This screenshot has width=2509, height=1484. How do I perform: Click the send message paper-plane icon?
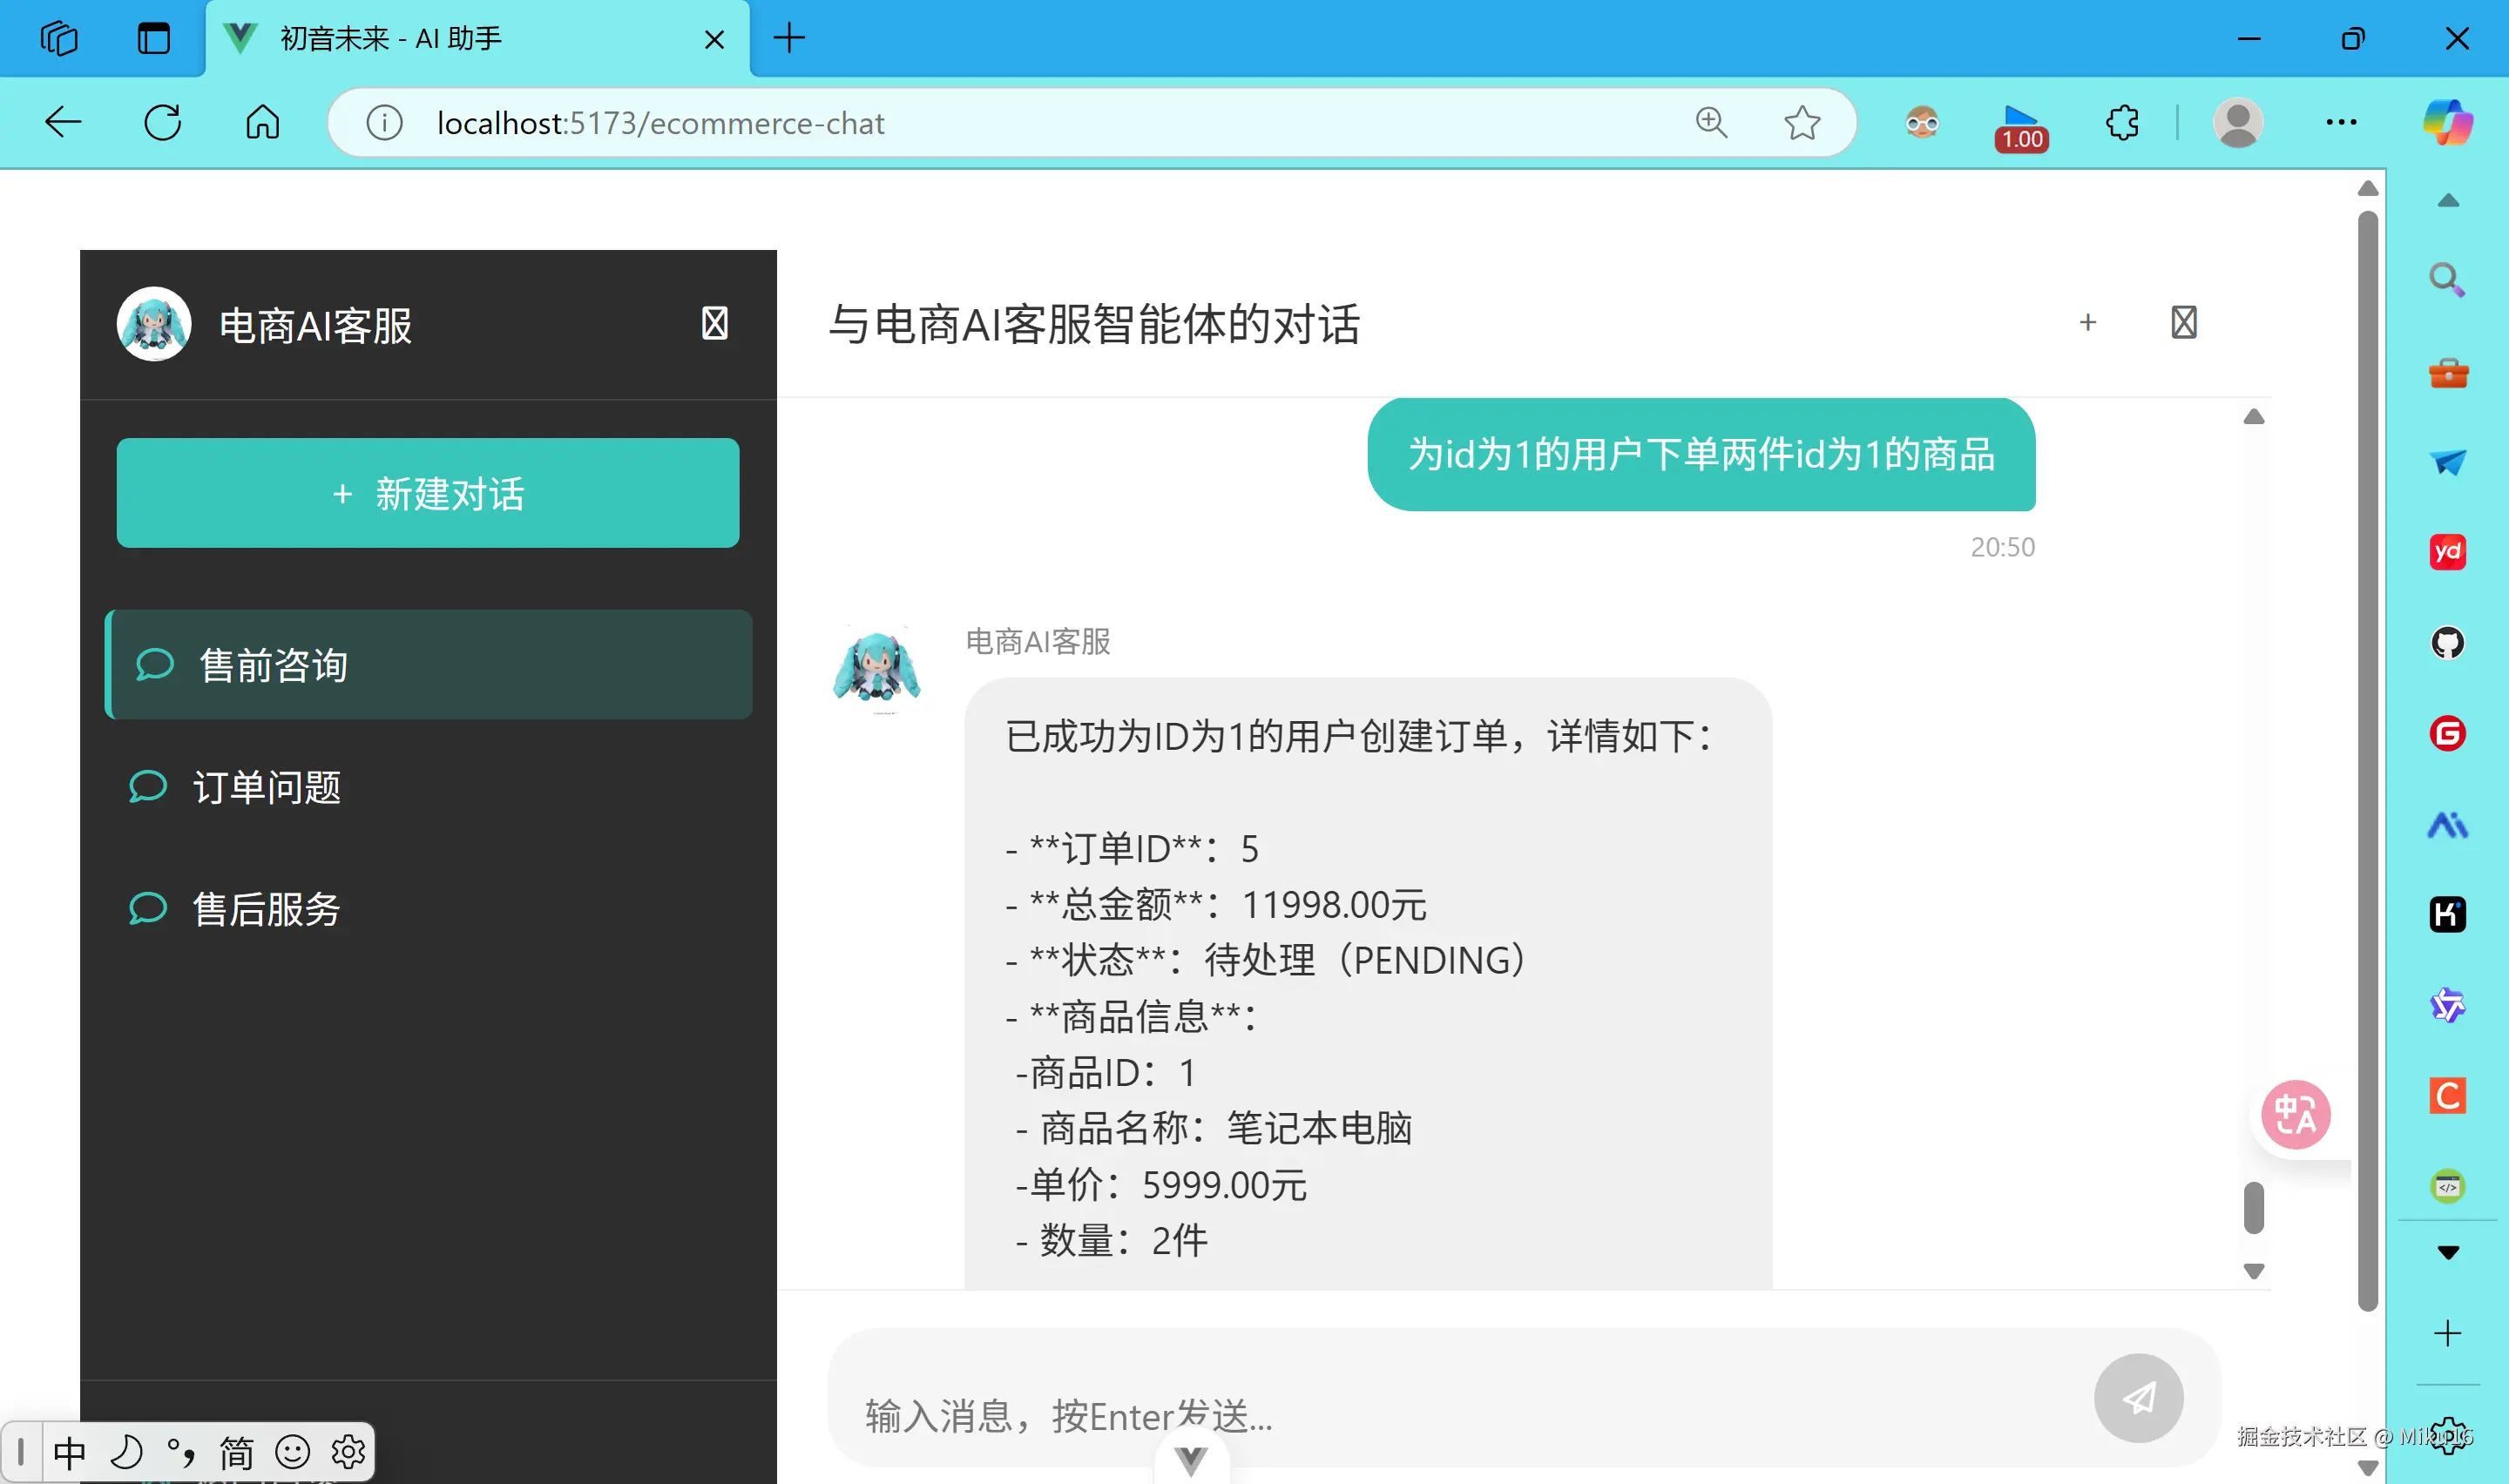coord(2139,1399)
